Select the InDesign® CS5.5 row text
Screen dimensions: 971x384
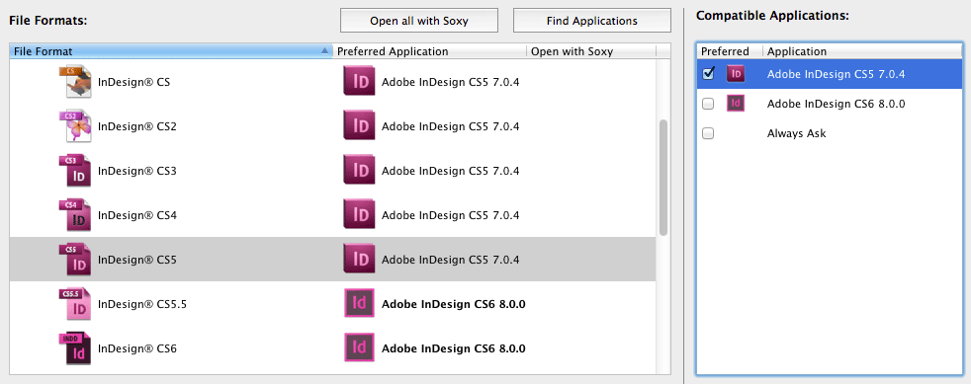click(x=142, y=305)
